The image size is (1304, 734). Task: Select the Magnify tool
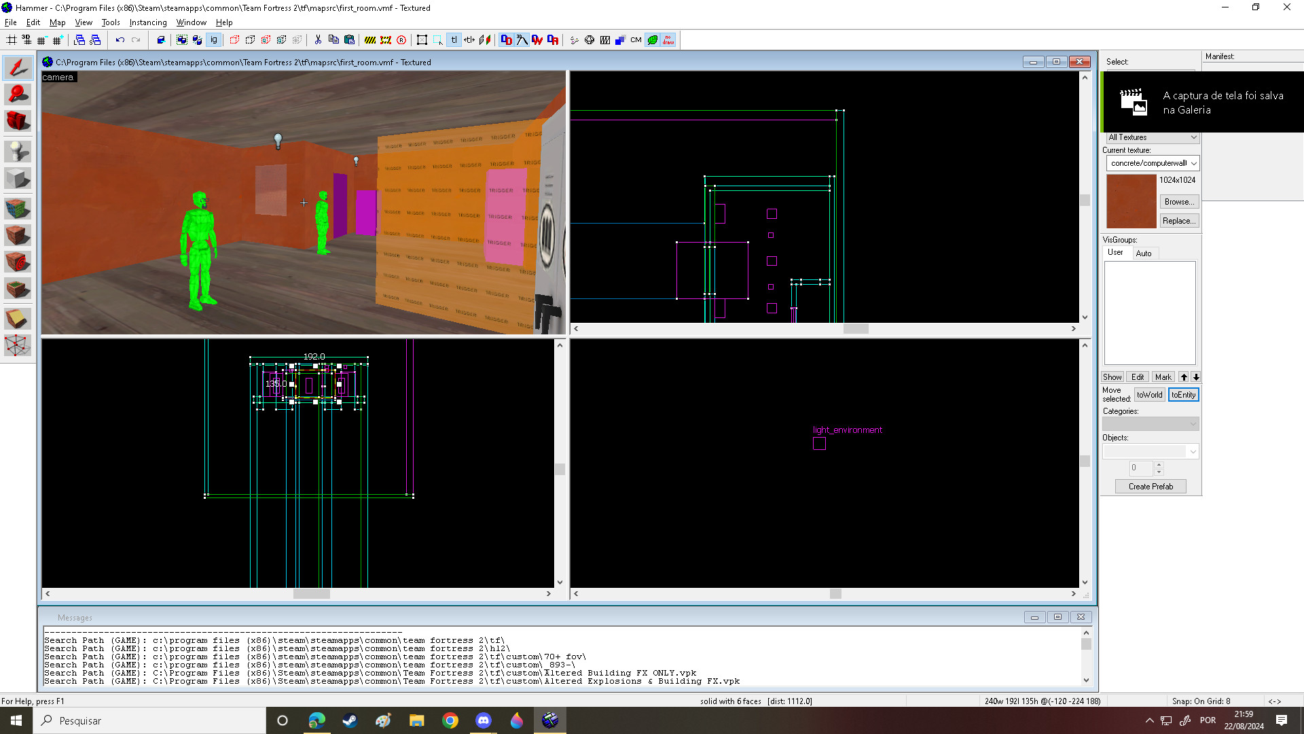(x=18, y=94)
